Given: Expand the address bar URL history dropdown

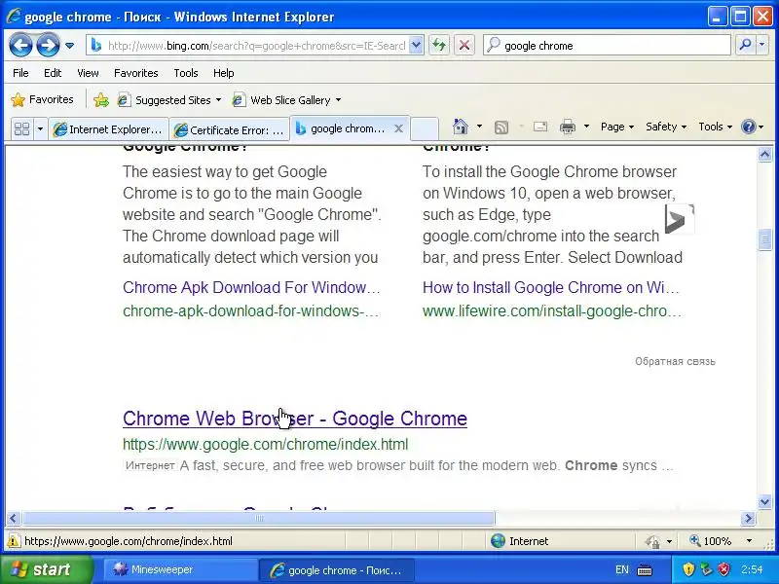Looking at the screenshot, I should click(x=417, y=46).
